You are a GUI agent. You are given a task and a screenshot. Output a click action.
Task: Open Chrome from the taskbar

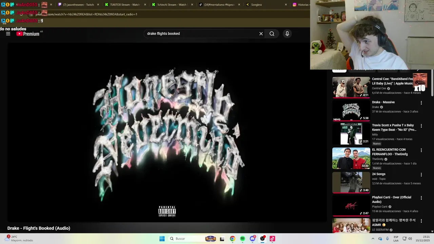tap(232, 239)
